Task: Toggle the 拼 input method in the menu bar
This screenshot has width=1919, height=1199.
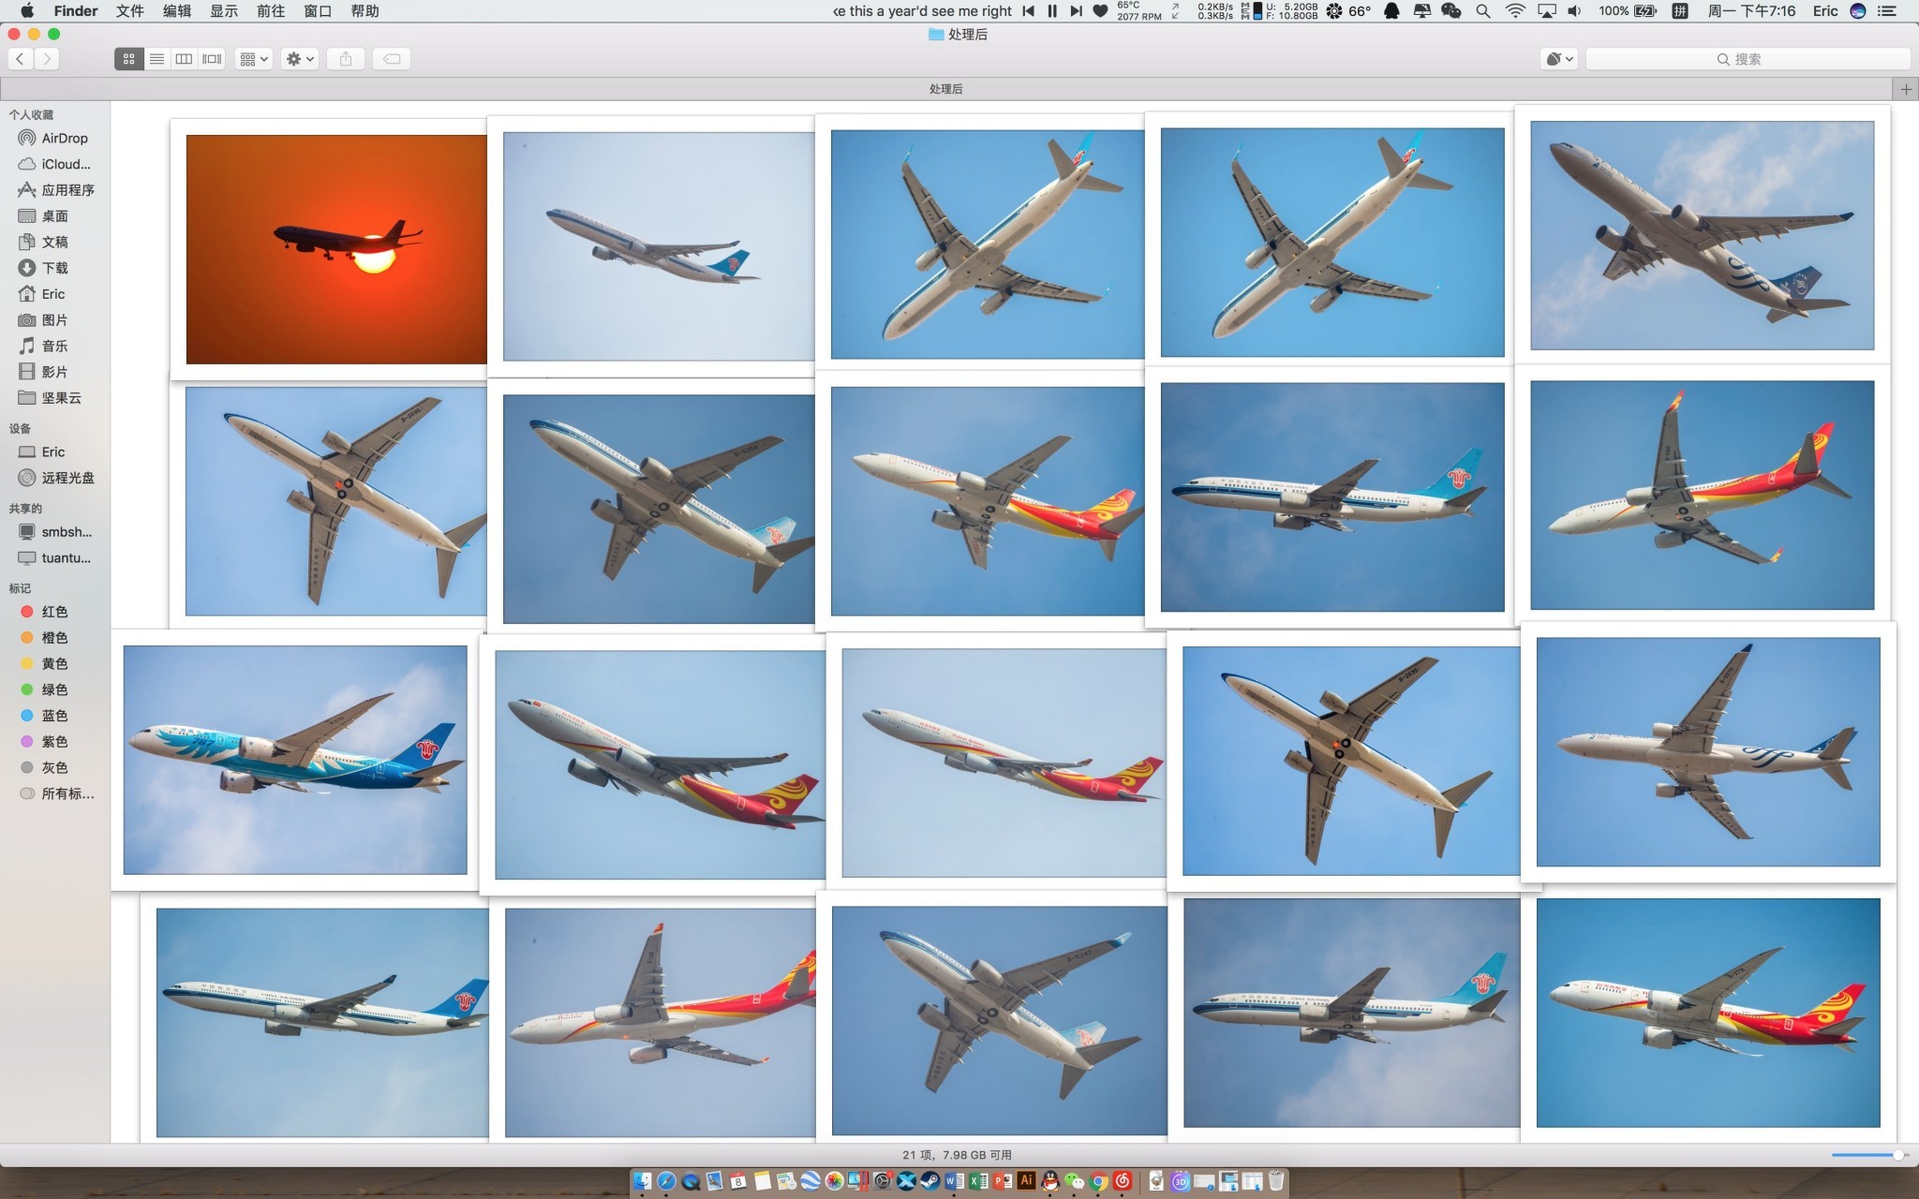Action: 1680,11
